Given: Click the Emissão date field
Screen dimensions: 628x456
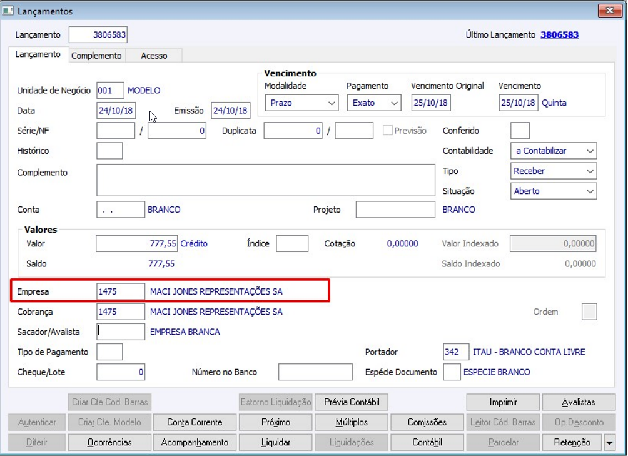Looking at the screenshot, I should [x=231, y=111].
